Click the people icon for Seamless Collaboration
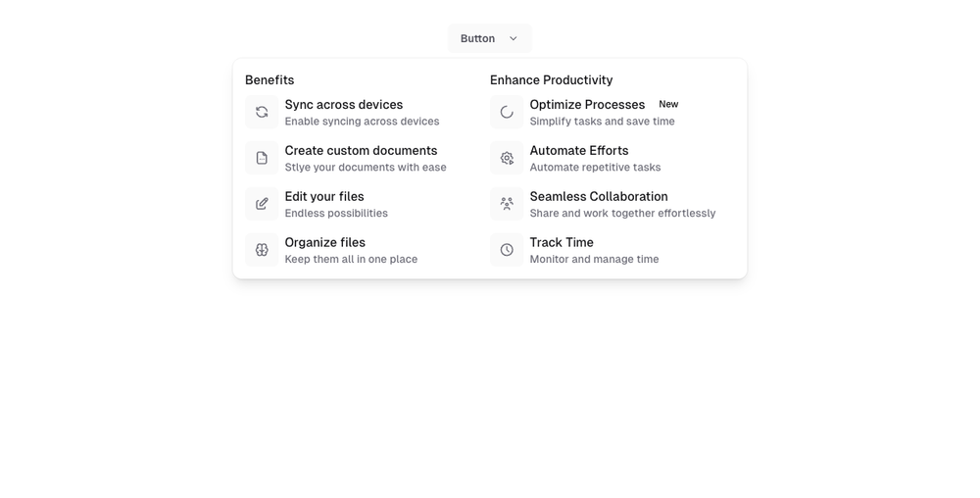Image resolution: width=980 pixels, height=498 pixels. tap(507, 204)
